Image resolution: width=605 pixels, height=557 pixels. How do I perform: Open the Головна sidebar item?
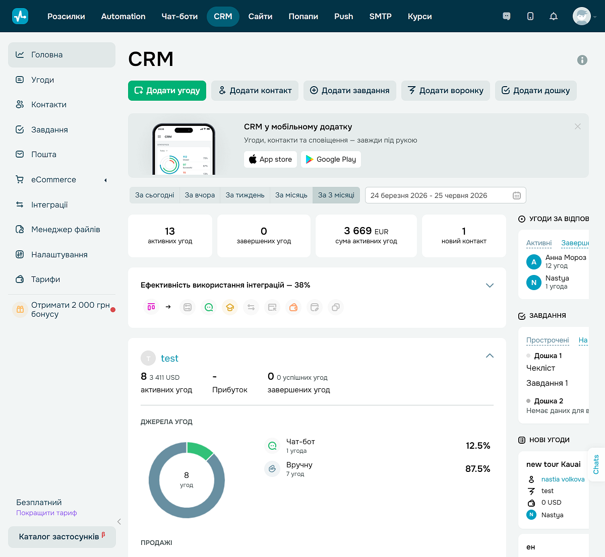coord(62,55)
